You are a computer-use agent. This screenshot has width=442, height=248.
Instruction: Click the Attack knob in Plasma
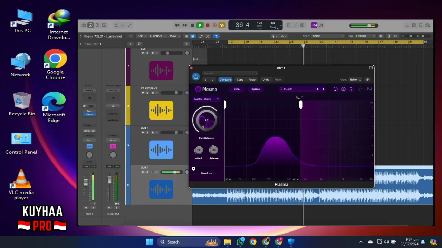(199, 150)
